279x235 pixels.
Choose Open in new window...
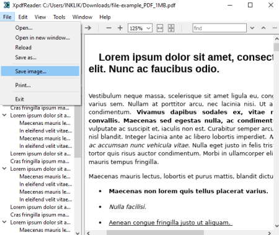(x=40, y=38)
